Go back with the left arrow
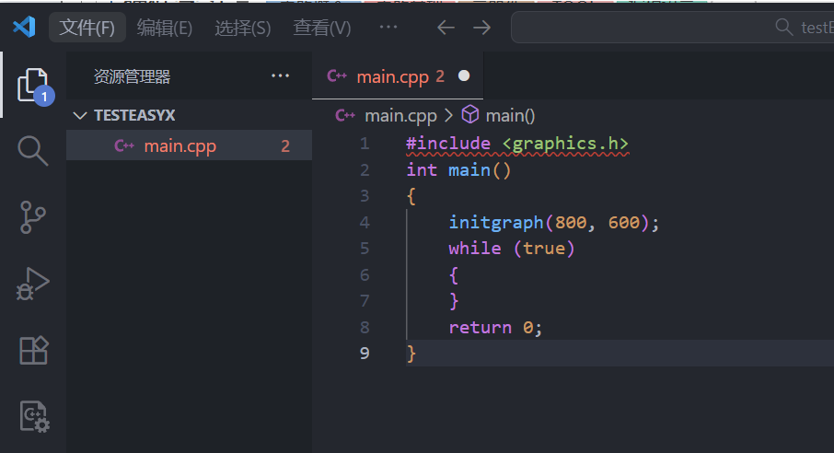The height and width of the screenshot is (453, 834). click(446, 27)
